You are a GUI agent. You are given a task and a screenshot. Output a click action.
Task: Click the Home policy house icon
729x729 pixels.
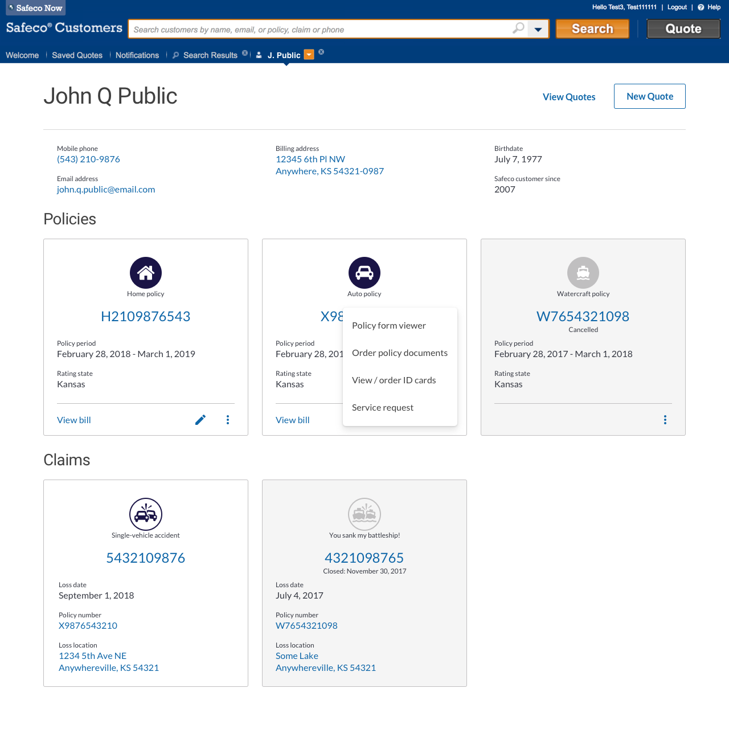tap(146, 273)
